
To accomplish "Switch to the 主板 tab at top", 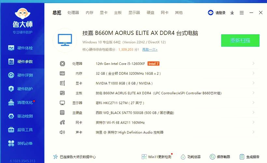I will click(118, 13).
